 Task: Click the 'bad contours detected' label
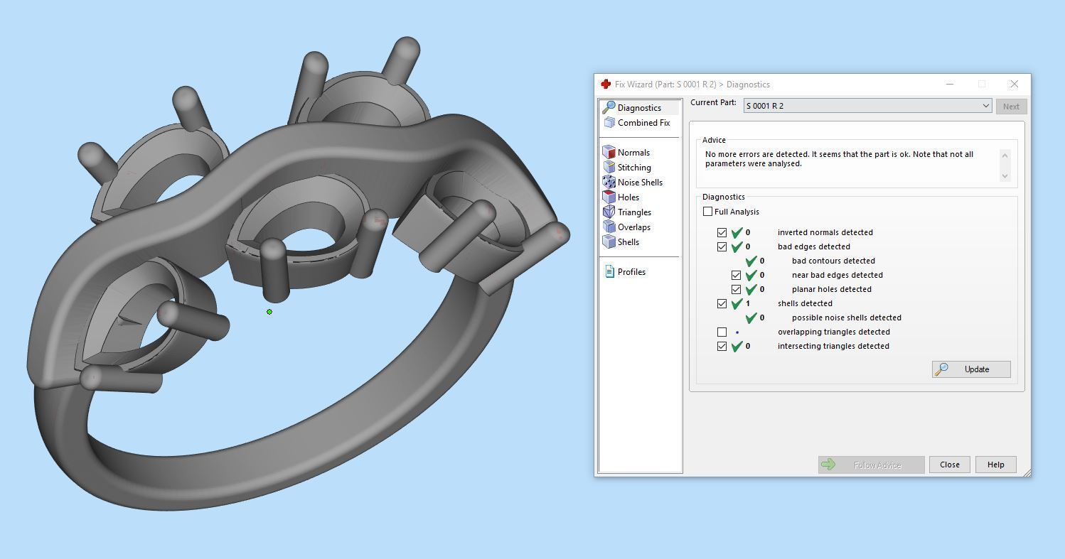(833, 261)
